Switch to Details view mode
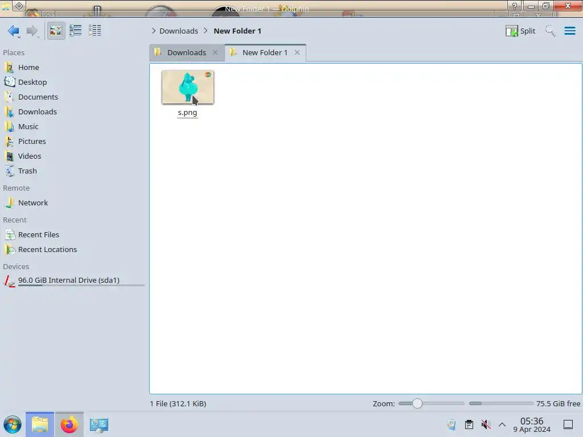Screen dimensions: 583x437 point(95,31)
